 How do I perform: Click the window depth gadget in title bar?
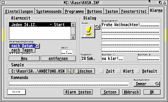point(160,2)
